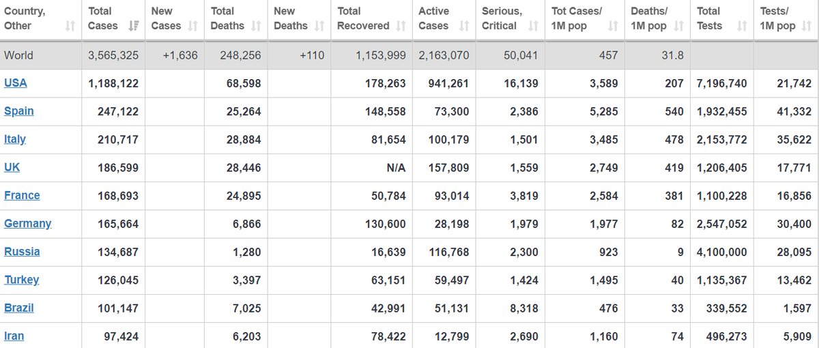The image size is (819, 348).
Task: Sort by Deaths/1M pop sort icon
Action: point(678,26)
